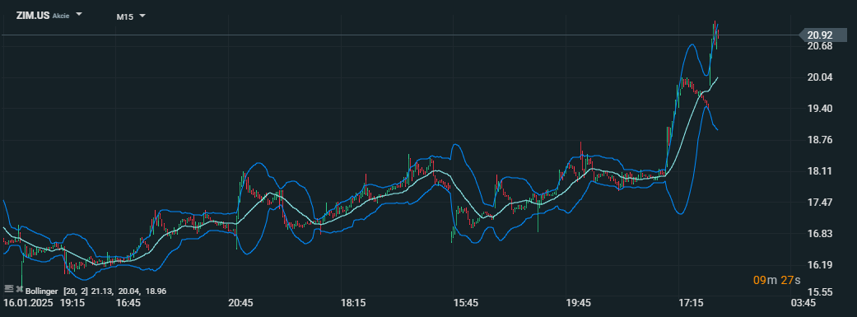The height and width of the screenshot is (317, 857).
Task: Select the Bollinger indicator label
Action: [41, 291]
